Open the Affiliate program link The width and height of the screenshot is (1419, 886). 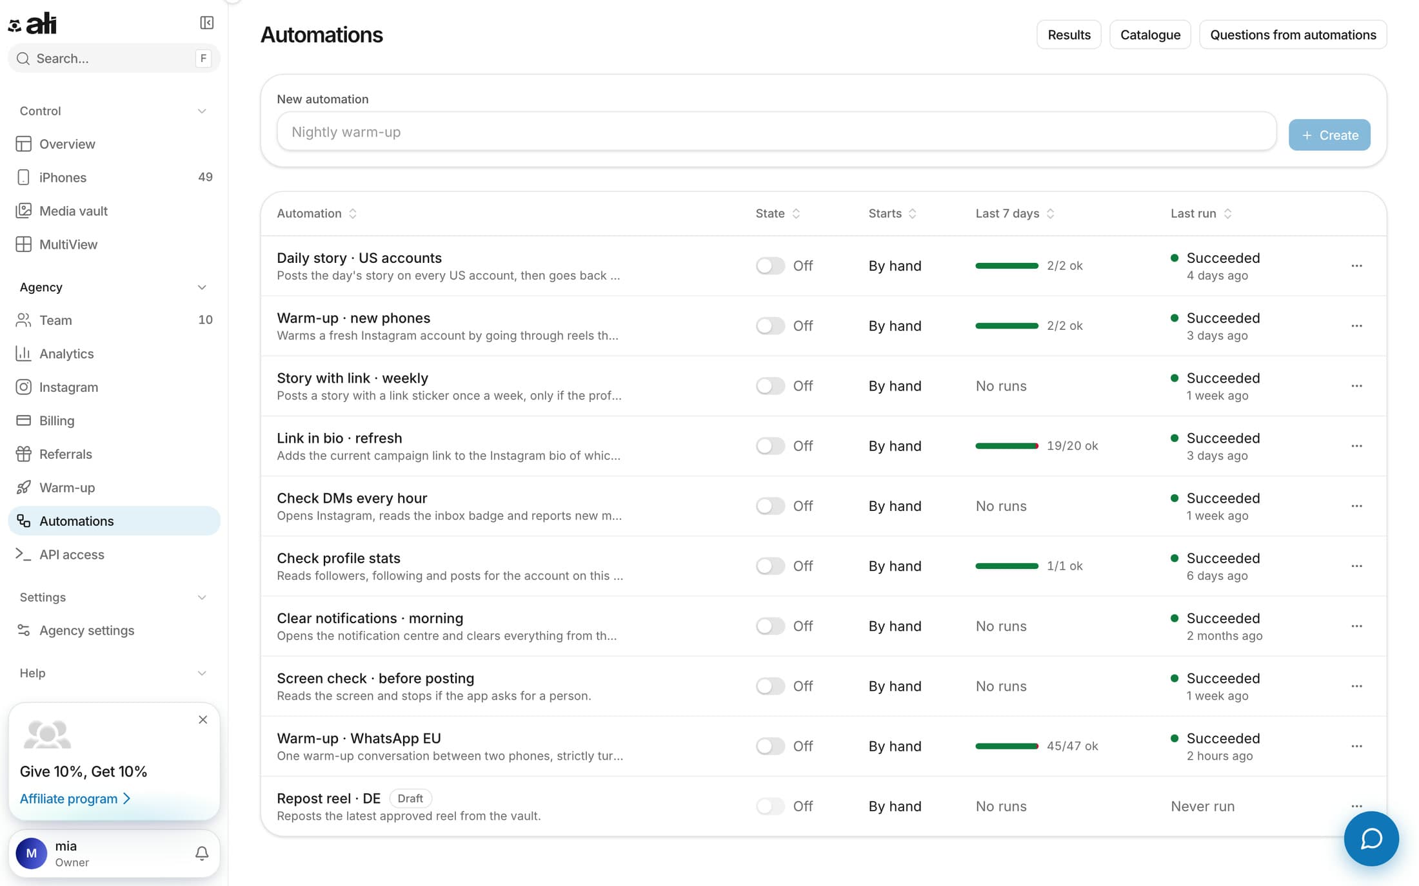click(x=75, y=799)
